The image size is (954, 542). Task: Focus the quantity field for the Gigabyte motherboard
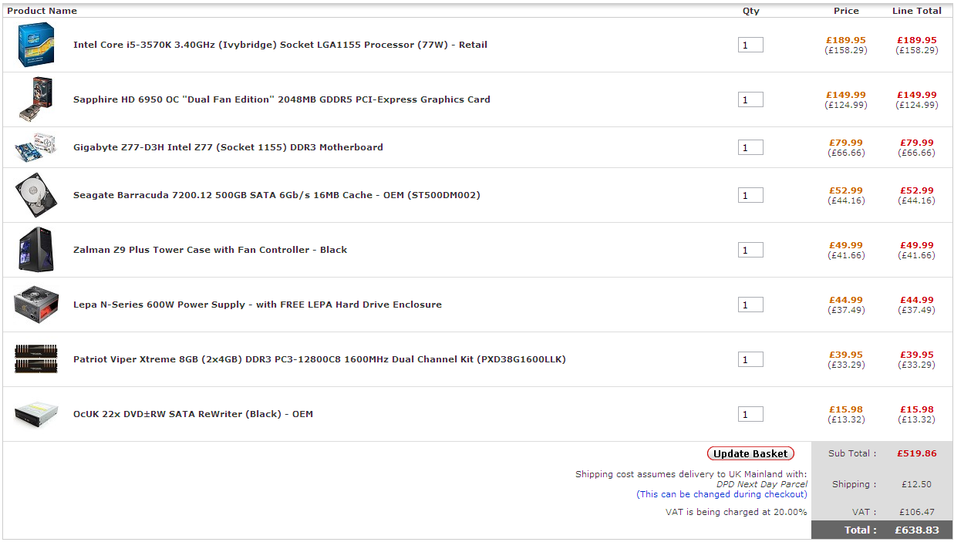click(x=750, y=147)
